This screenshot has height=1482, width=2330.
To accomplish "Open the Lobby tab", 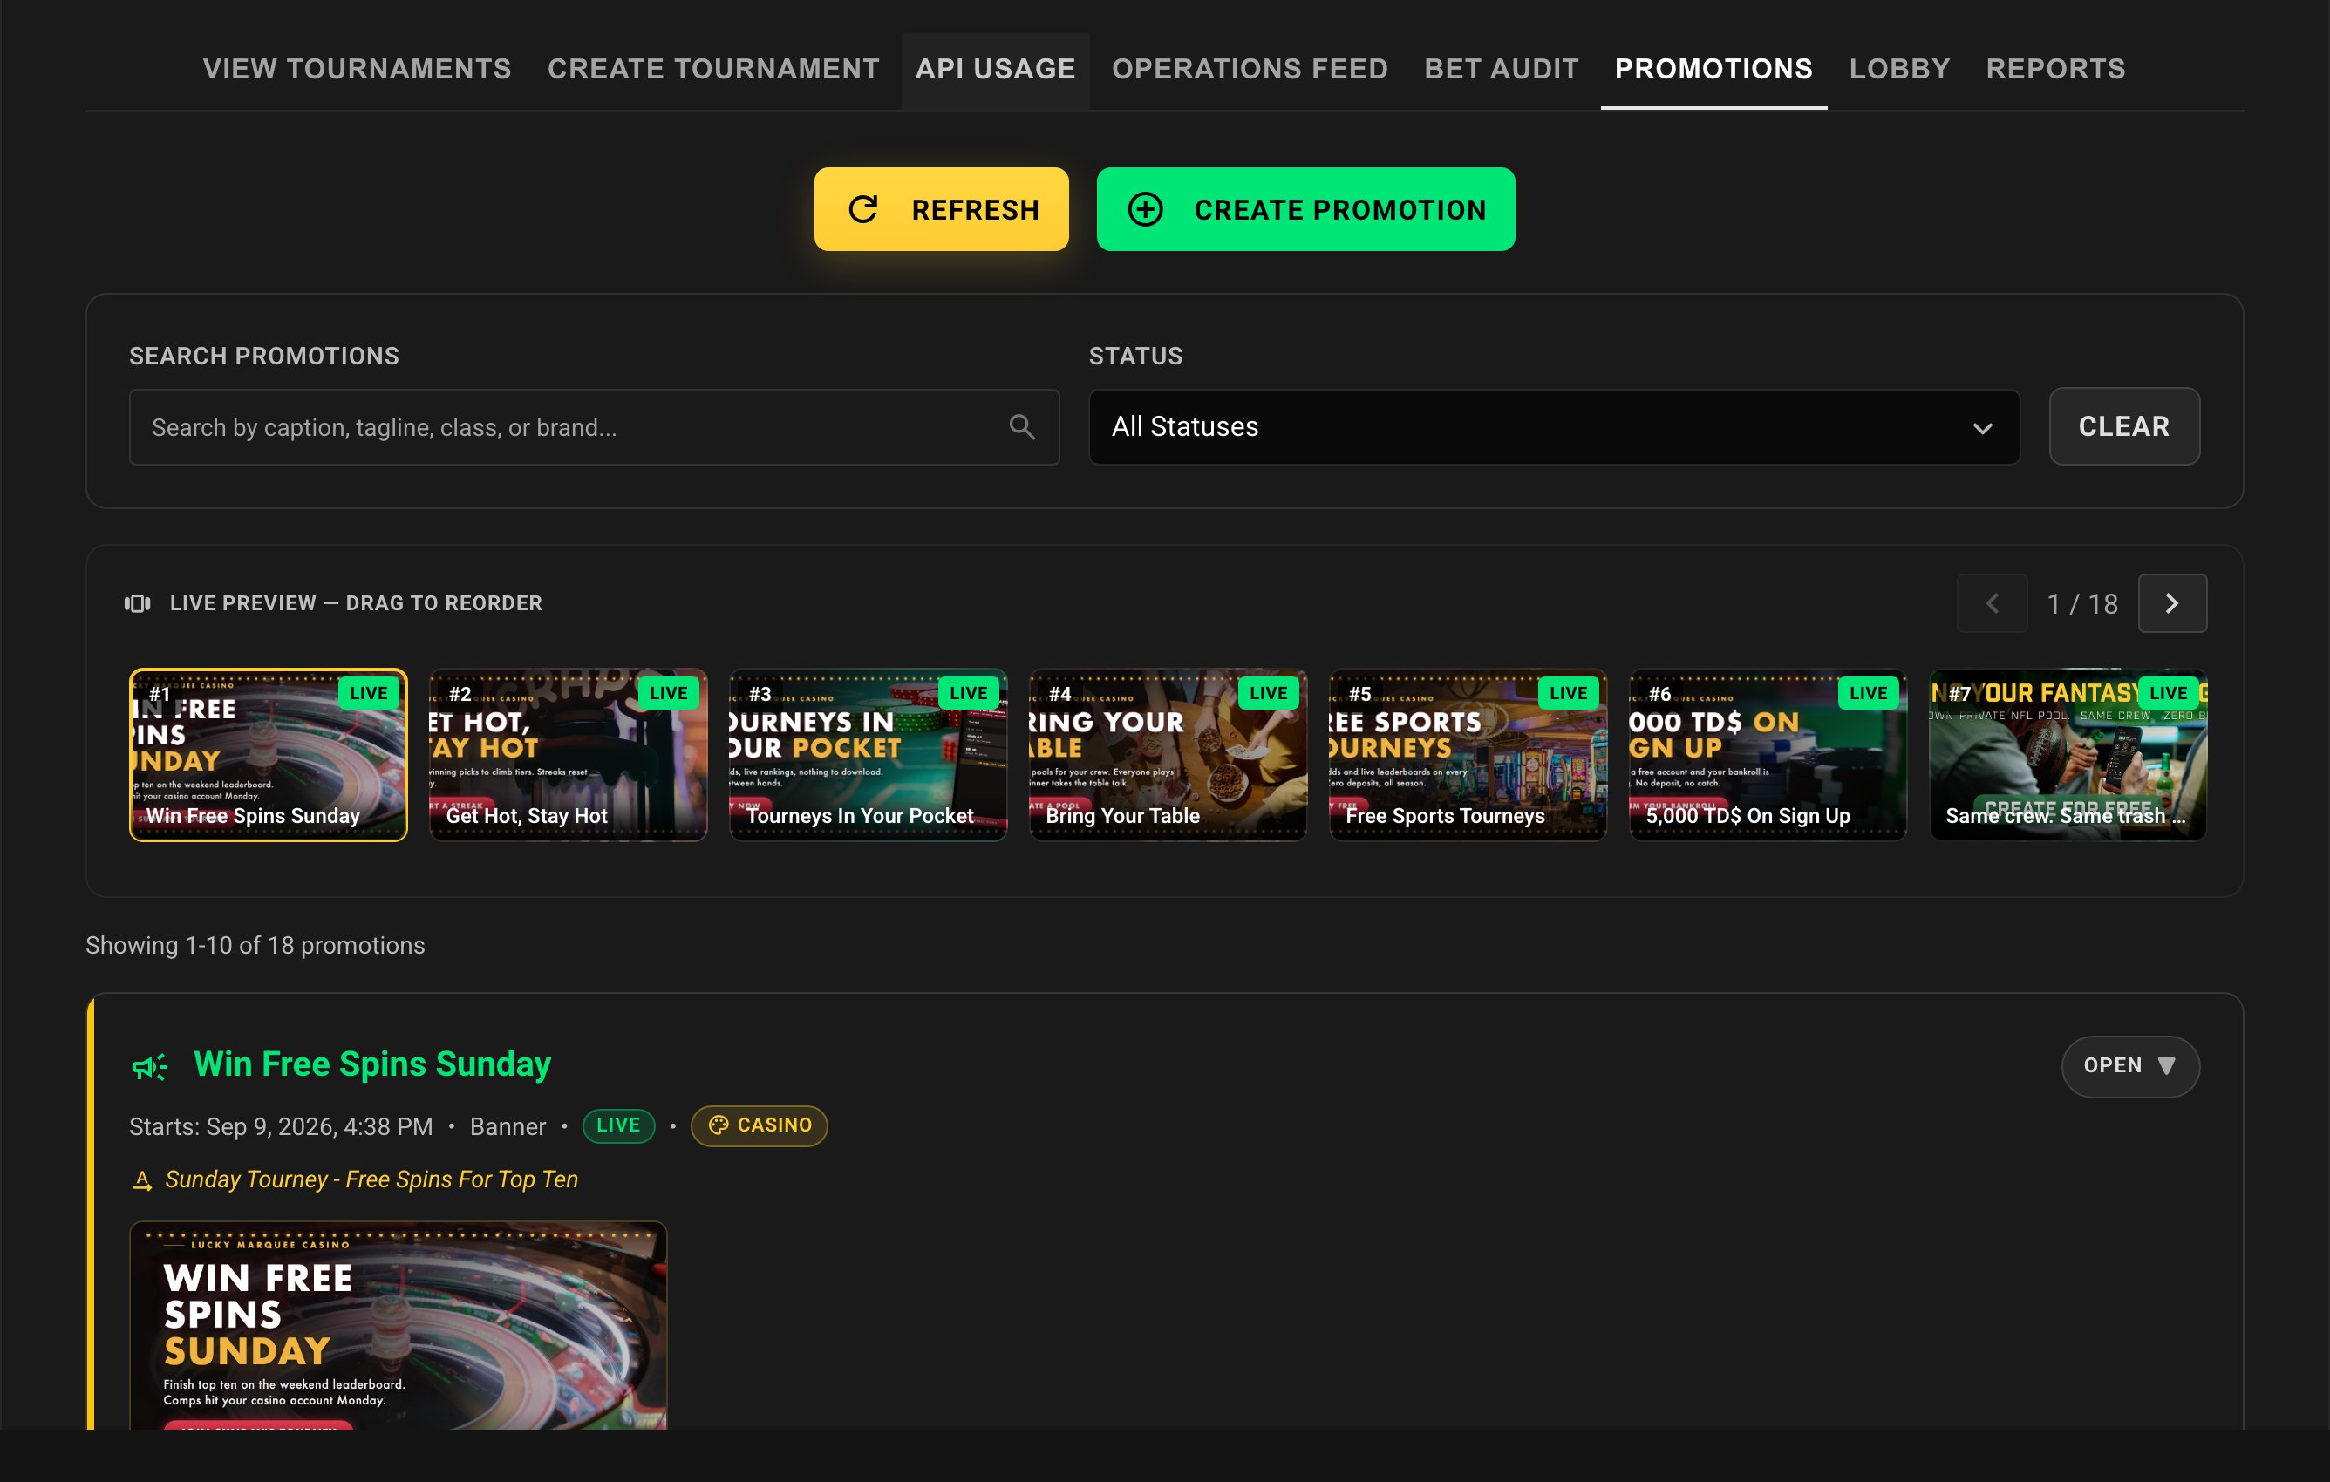I will (x=1899, y=69).
